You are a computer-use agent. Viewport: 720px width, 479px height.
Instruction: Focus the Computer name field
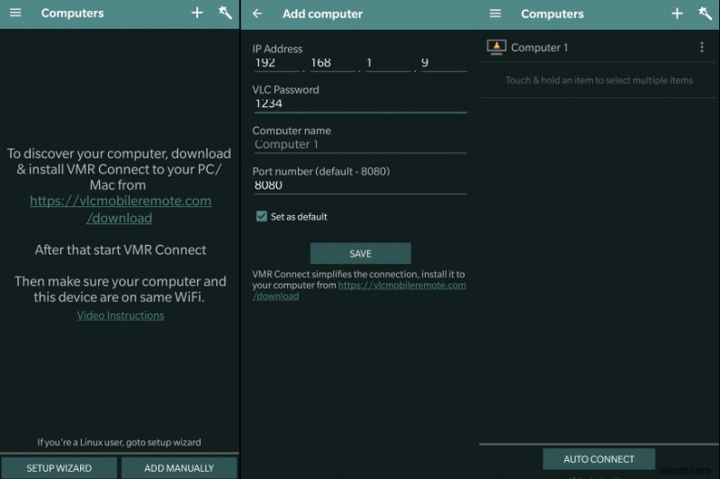point(360,145)
